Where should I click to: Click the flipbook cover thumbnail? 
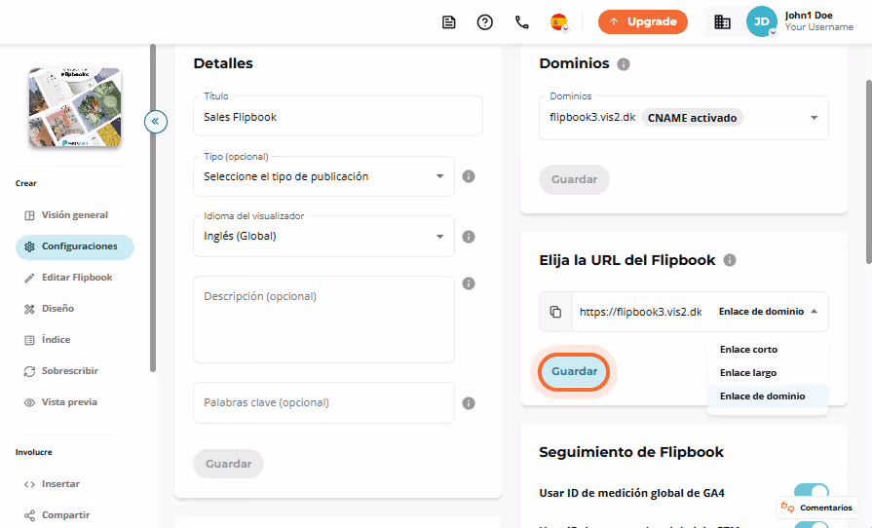tap(75, 107)
